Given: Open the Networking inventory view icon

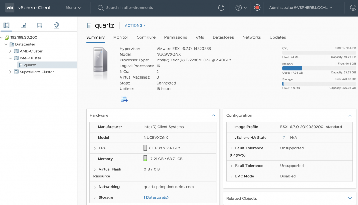Looking at the screenshot, I should tap(56, 25).
